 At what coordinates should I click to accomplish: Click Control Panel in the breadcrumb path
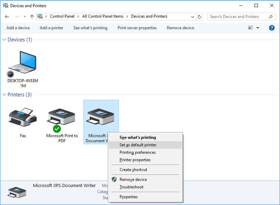click(x=62, y=16)
